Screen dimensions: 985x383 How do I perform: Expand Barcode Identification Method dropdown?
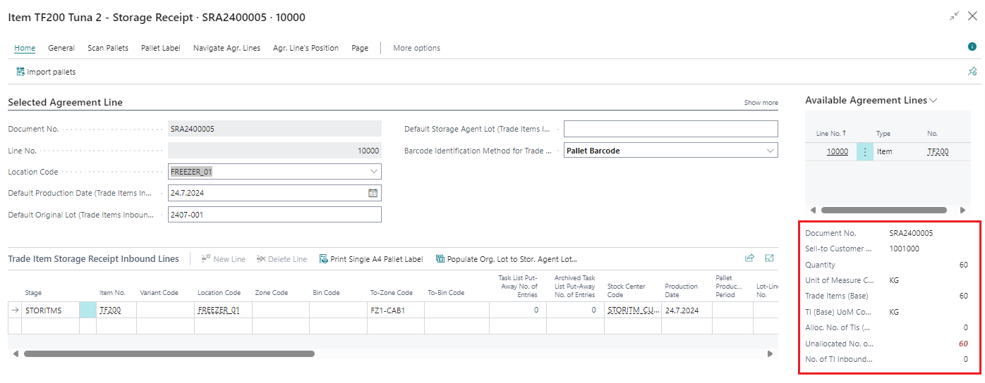[x=769, y=150]
